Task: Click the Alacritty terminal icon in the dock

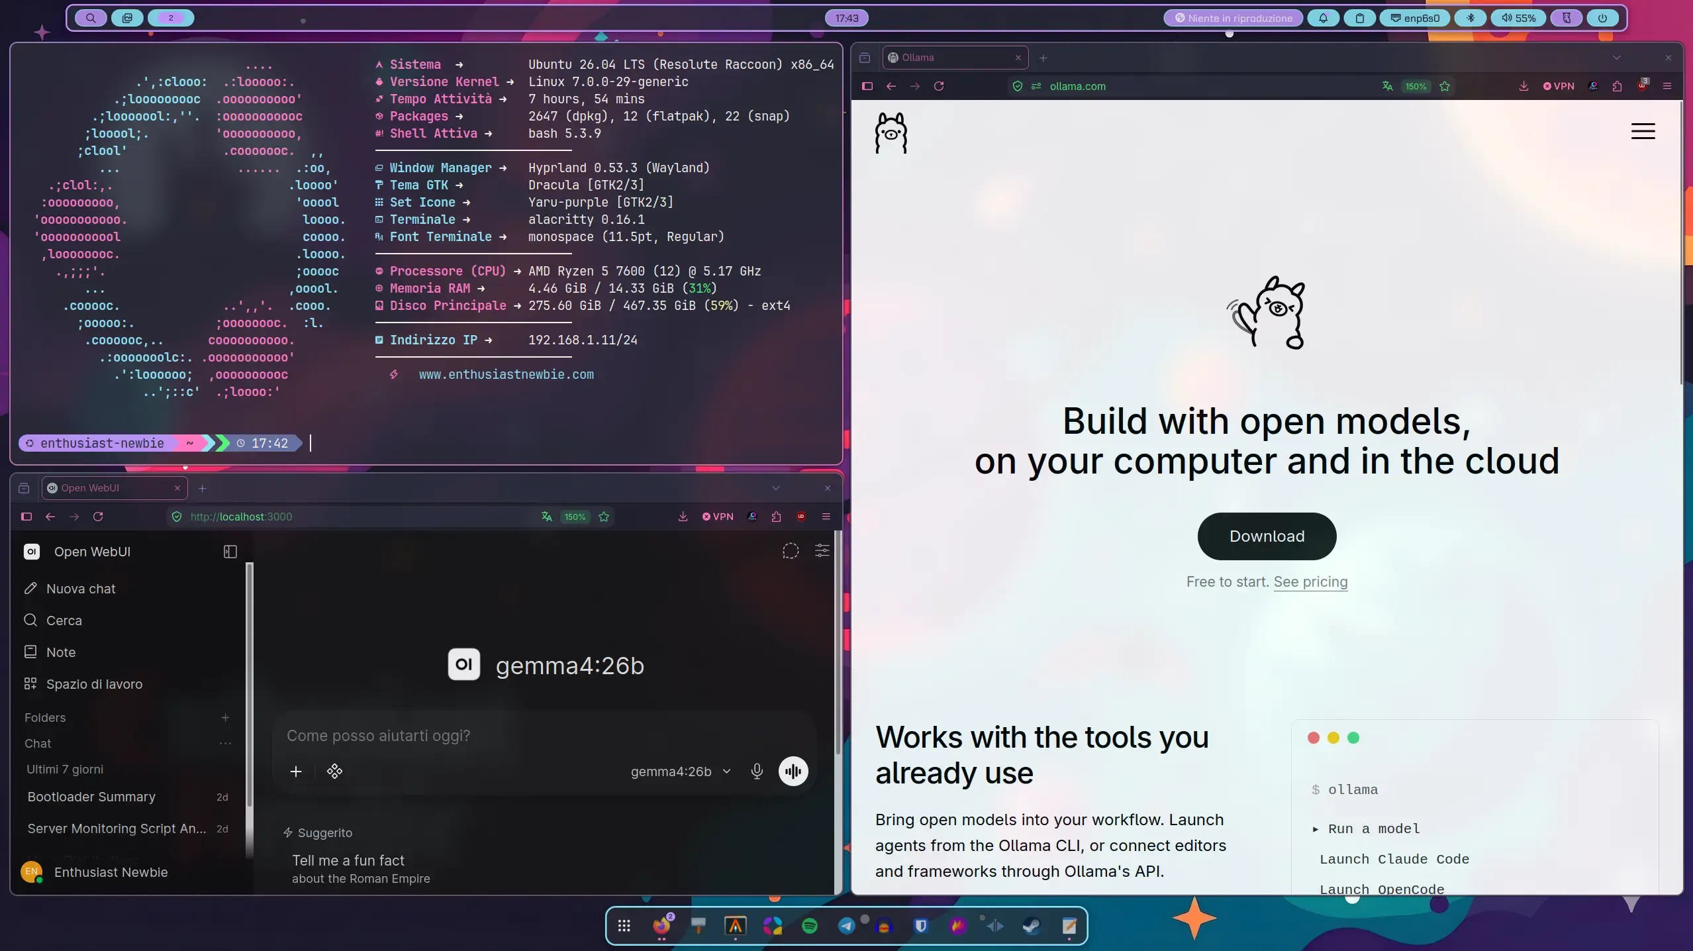Action: tap(735, 926)
